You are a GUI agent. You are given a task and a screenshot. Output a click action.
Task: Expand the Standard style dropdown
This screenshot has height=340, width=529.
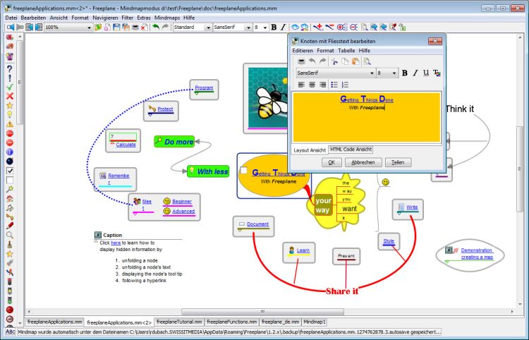[x=207, y=27]
